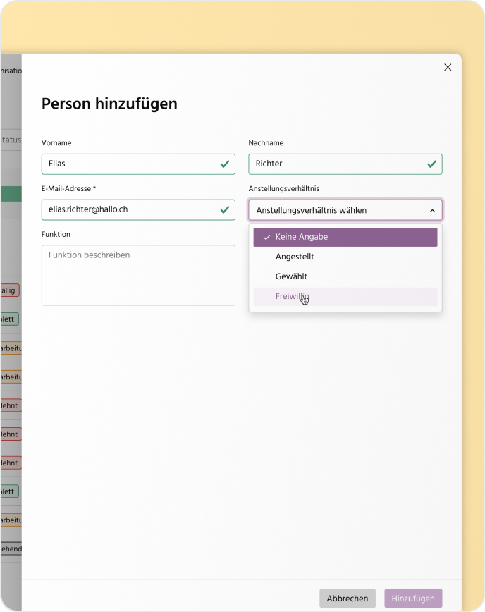This screenshot has width=485, height=612.
Task: Select the Gewählt option
Action: pos(345,276)
